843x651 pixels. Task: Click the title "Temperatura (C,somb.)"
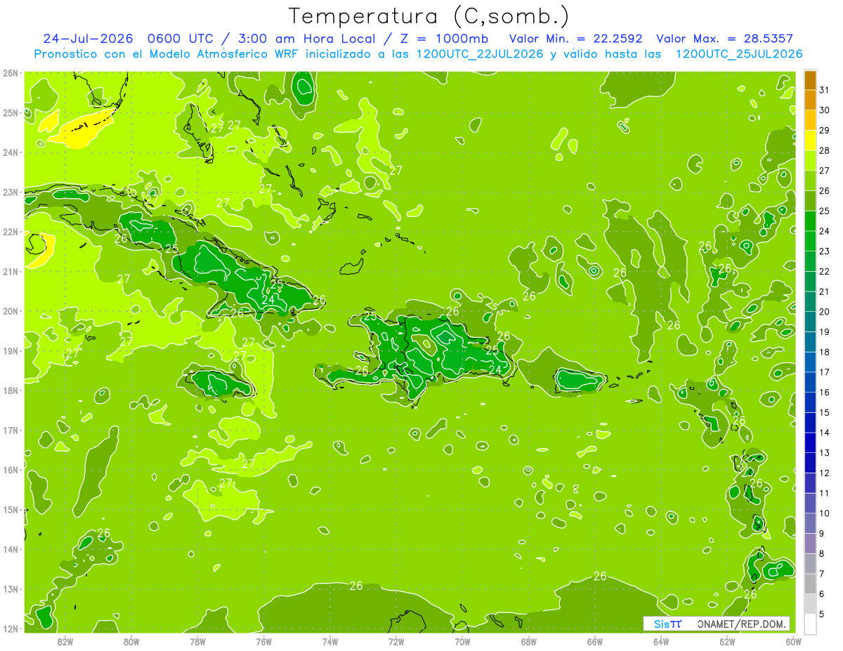tap(429, 16)
